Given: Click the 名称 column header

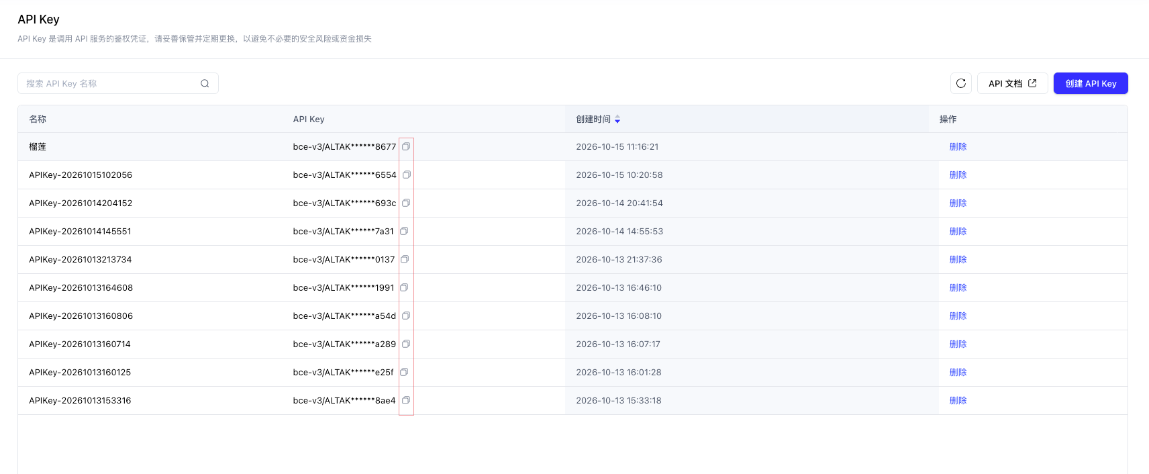Looking at the screenshot, I should [38, 120].
